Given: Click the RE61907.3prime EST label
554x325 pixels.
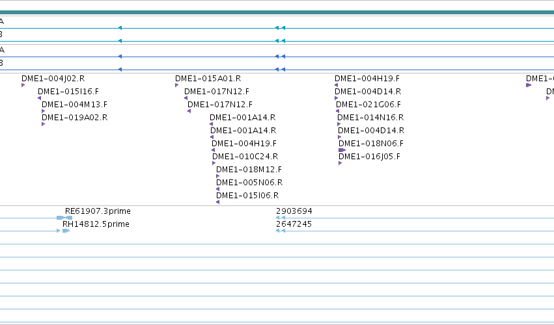Looking at the screenshot, I should pos(98,211).
